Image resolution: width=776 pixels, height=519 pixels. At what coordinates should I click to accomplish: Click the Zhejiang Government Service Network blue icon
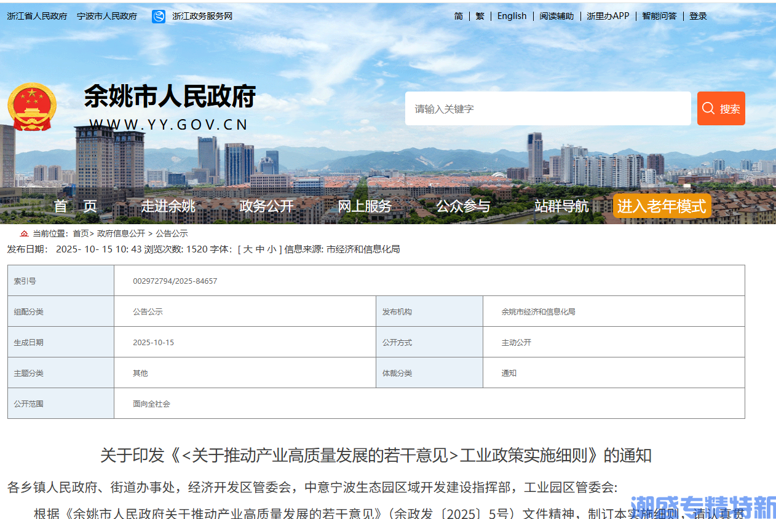click(x=159, y=16)
